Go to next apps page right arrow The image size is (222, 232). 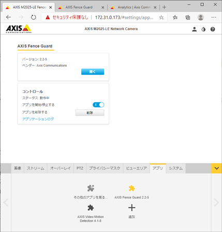click(x=216, y=203)
